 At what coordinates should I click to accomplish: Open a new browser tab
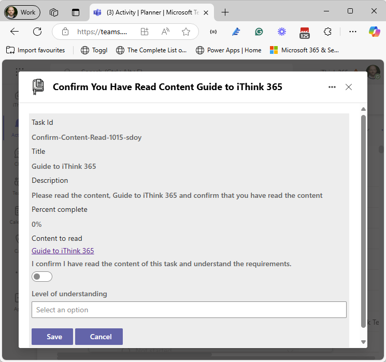225,12
